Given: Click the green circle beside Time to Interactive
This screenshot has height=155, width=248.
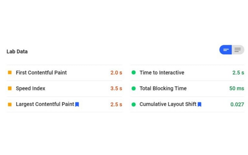Looking at the screenshot, I should click(134, 73).
